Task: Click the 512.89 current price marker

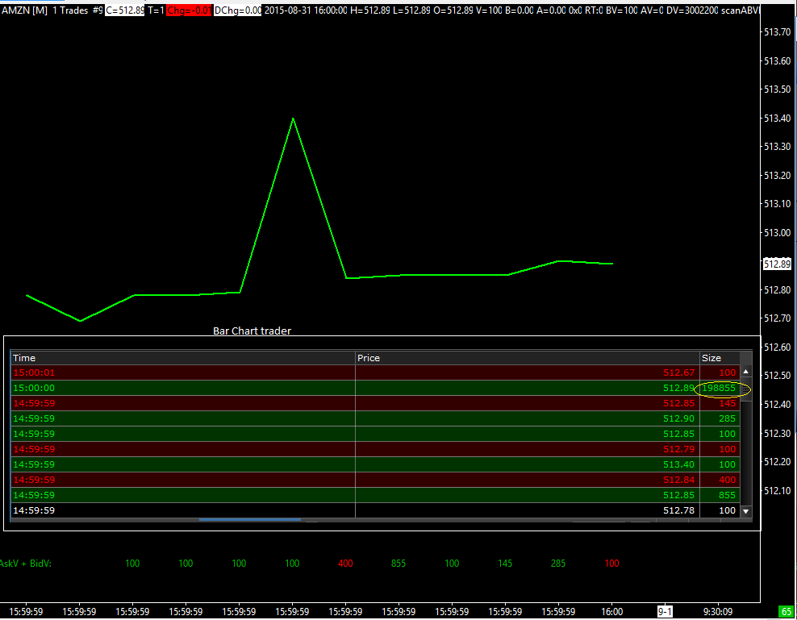Action: point(777,264)
